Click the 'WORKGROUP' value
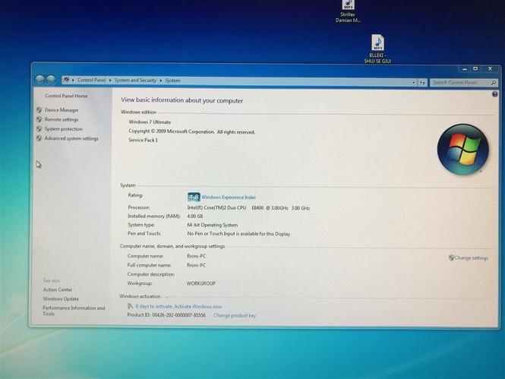505x379 pixels. coord(201,283)
